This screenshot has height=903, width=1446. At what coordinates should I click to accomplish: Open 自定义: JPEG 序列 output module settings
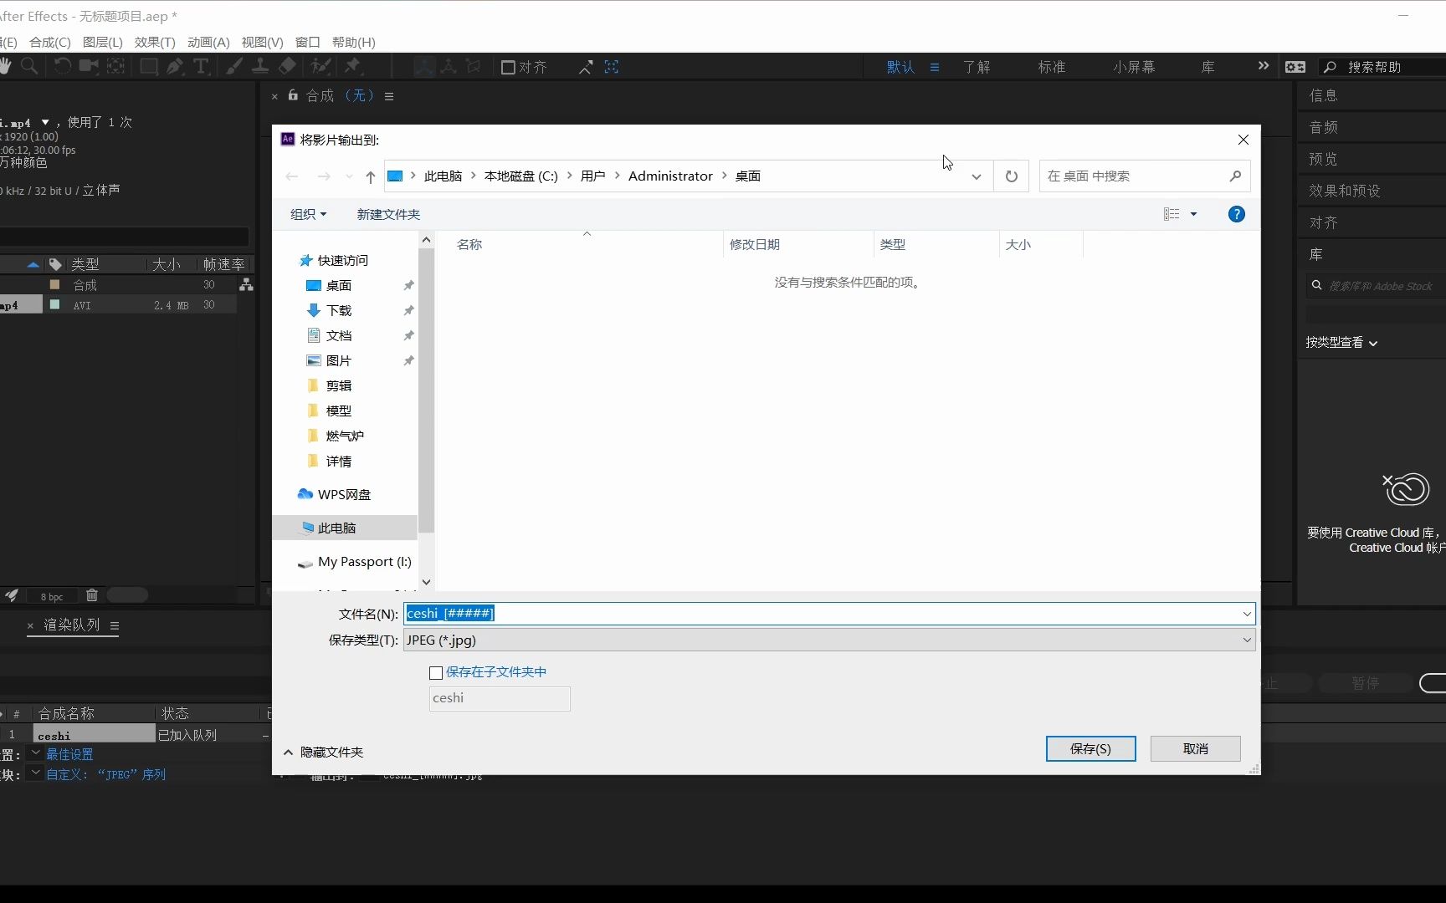[x=107, y=774]
